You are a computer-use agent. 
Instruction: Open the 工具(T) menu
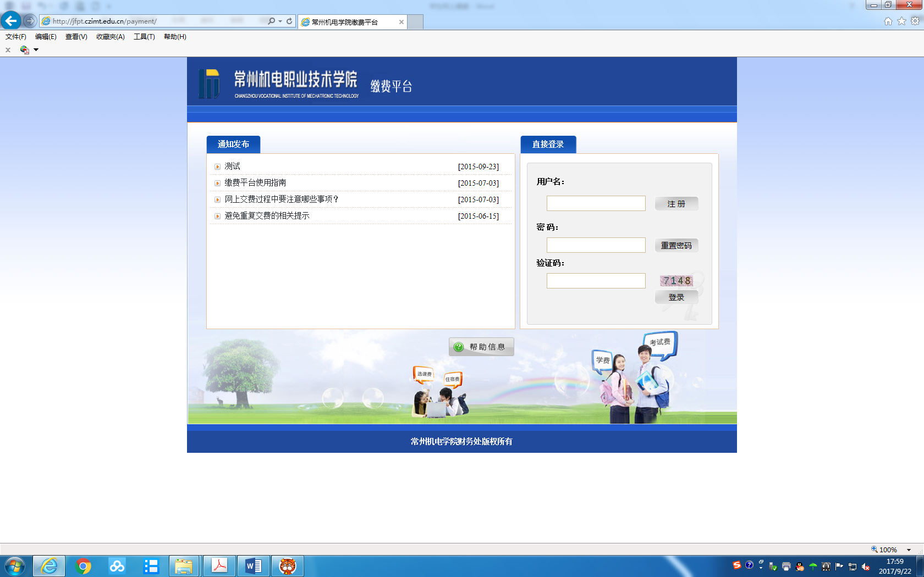point(144,37)
